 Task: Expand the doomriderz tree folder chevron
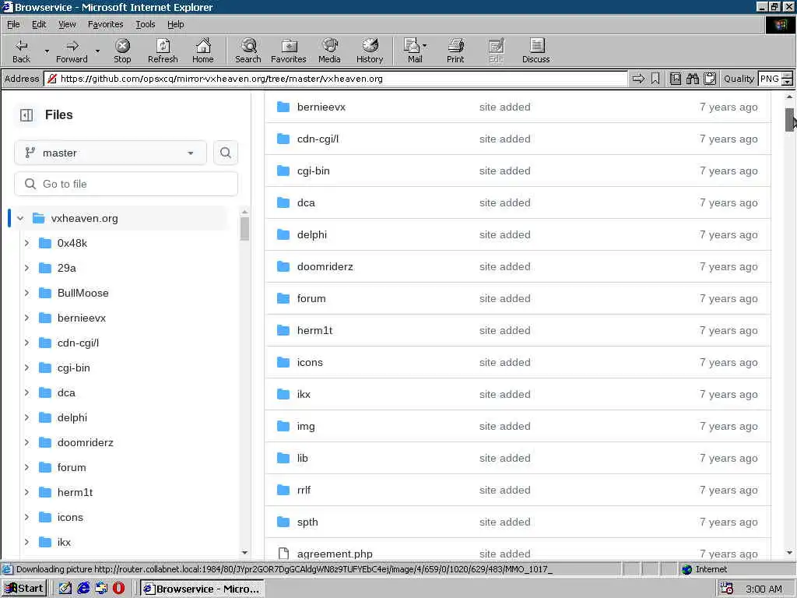tap(27, 442)
